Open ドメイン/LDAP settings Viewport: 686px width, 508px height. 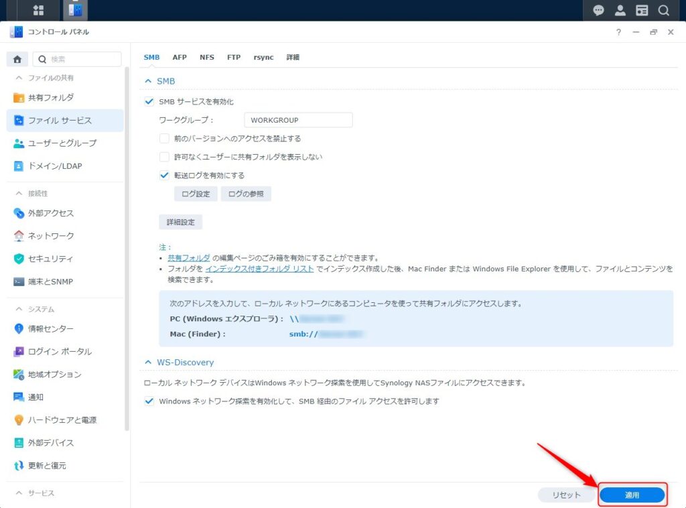coord(65,166)
